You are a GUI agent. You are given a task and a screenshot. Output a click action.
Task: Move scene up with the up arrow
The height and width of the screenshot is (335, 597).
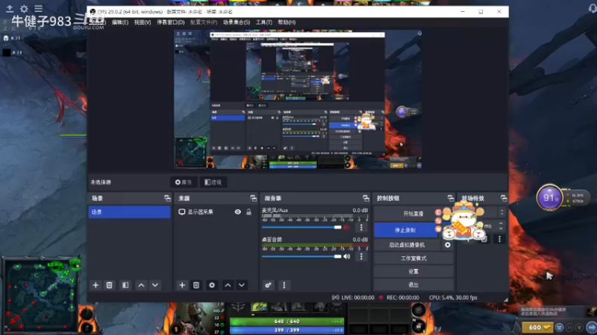pyautogui.click(x=141, y=285)
